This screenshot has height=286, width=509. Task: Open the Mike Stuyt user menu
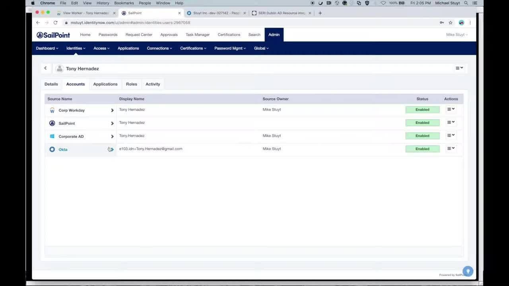[x=457, y=35]
